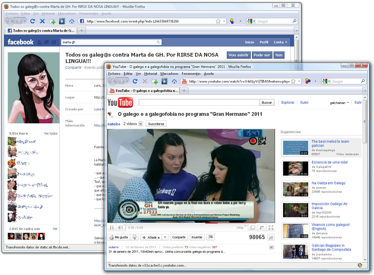Open Facebook messages icon
This screenshot has width=374, height=275.
(x=46, y=42)
